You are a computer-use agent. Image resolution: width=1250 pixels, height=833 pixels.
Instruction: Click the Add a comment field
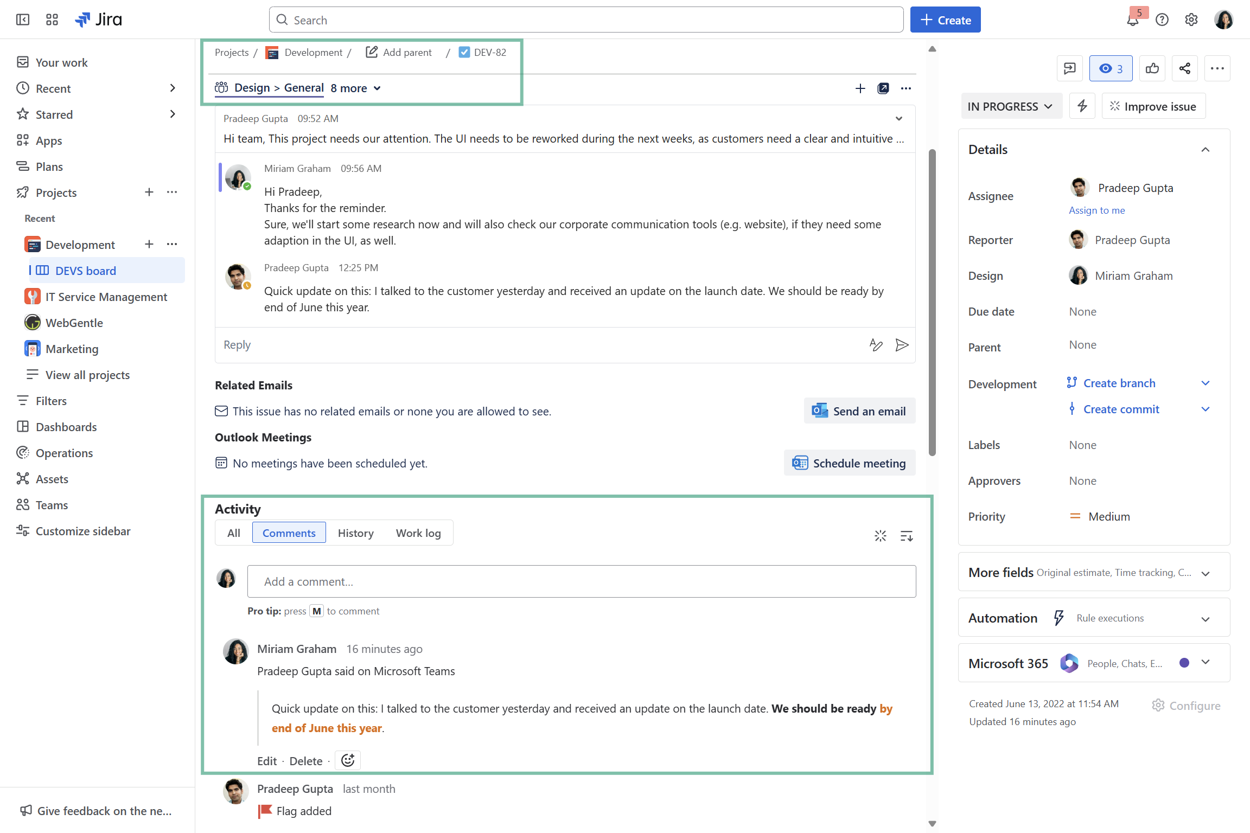pos(582,581)
